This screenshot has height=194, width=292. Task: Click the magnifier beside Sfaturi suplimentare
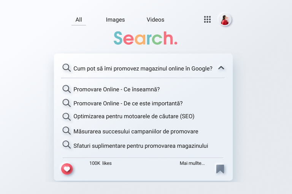(x=67, y=145)
